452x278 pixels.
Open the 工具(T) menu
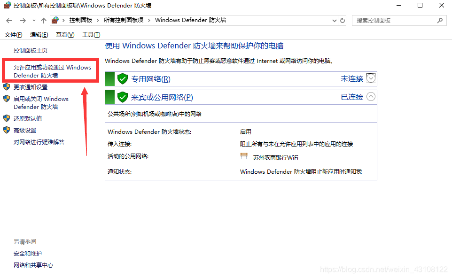point(91,35)
